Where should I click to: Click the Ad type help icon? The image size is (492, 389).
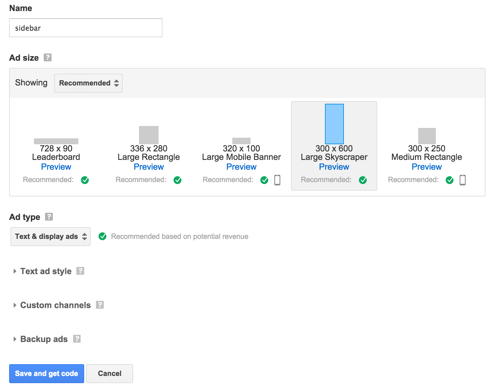[x=49, y=217]
